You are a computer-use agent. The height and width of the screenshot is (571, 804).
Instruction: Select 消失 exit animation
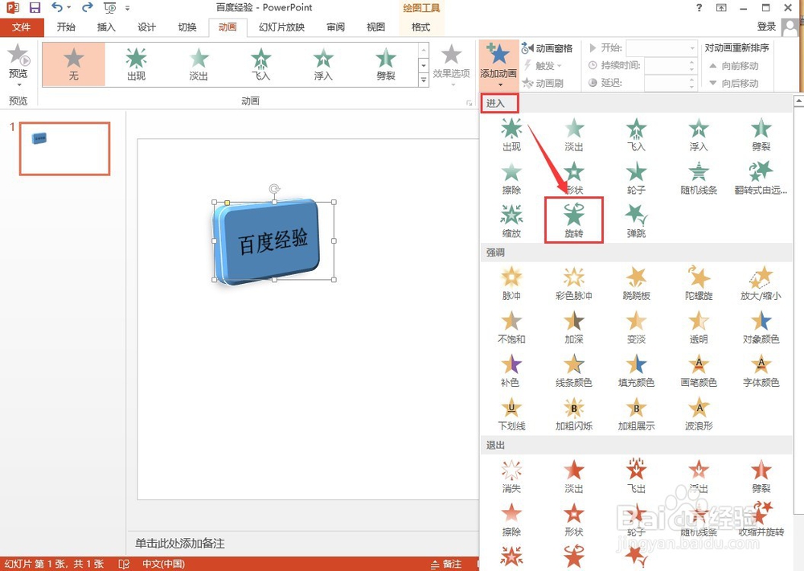[511, 477]
